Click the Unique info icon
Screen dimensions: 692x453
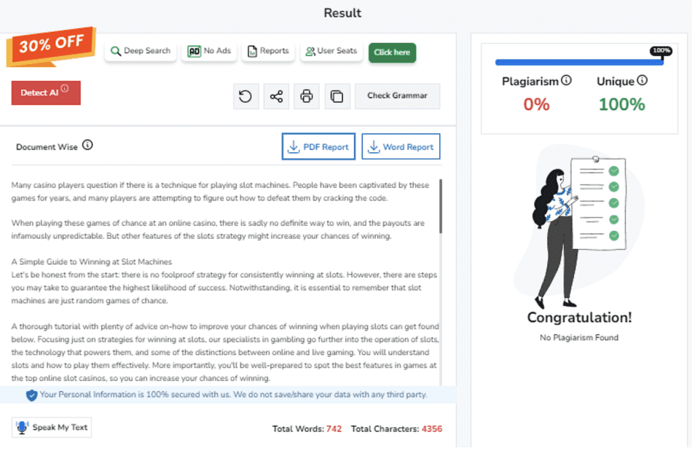coord(642,81)
